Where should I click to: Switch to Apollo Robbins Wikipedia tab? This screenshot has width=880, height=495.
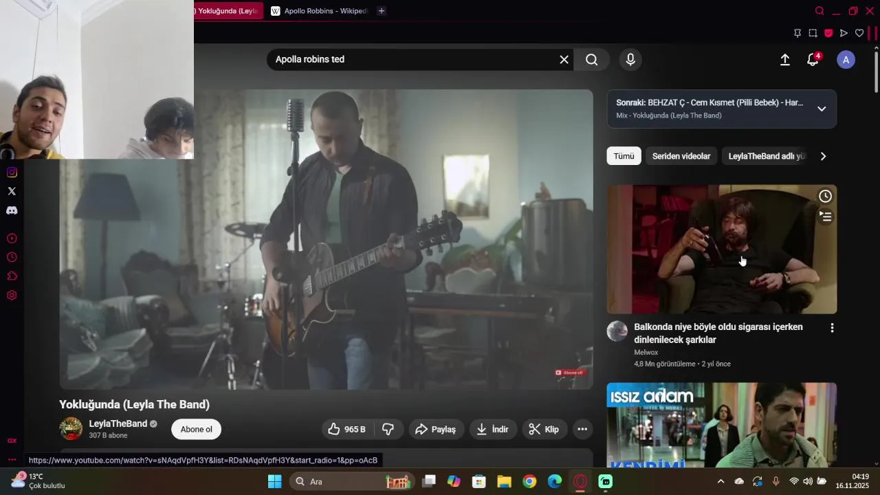click(x=319, y=11)
